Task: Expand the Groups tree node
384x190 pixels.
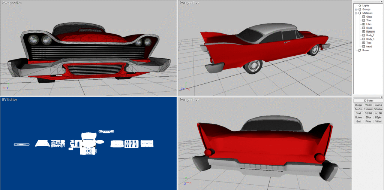Action: tap(356, 9)
